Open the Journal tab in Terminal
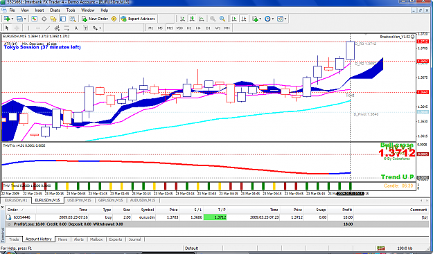 click(x=135, y=239)
